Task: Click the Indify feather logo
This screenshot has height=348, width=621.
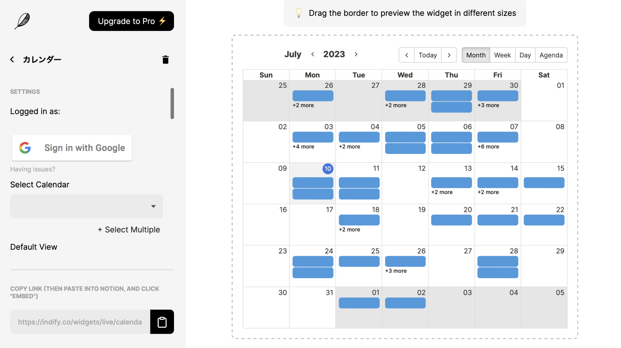Action: pos(22,21)
